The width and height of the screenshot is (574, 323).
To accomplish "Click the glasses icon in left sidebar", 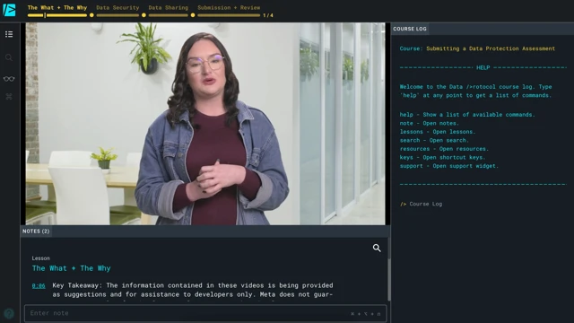I will coord(9,79).
